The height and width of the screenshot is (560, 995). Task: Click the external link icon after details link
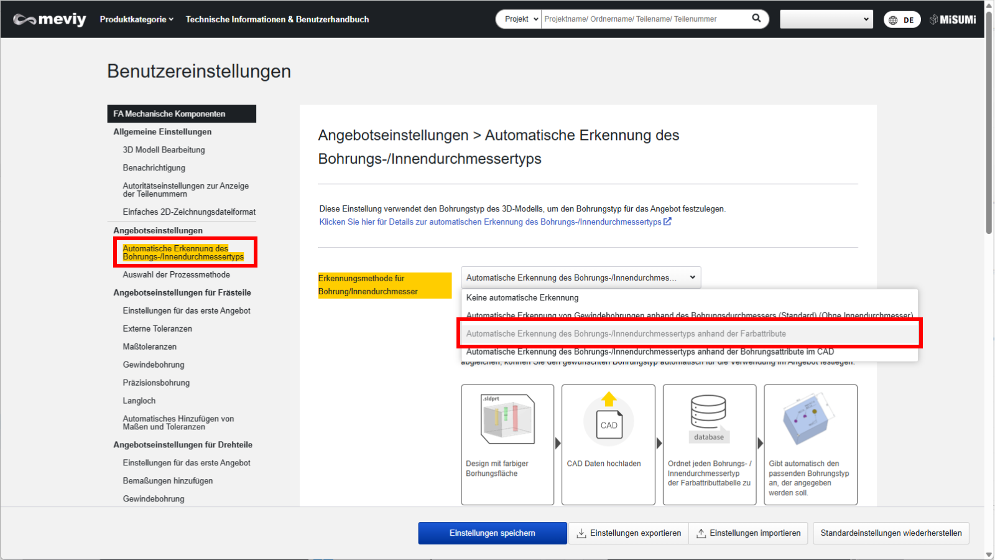(x=667, y=222)
